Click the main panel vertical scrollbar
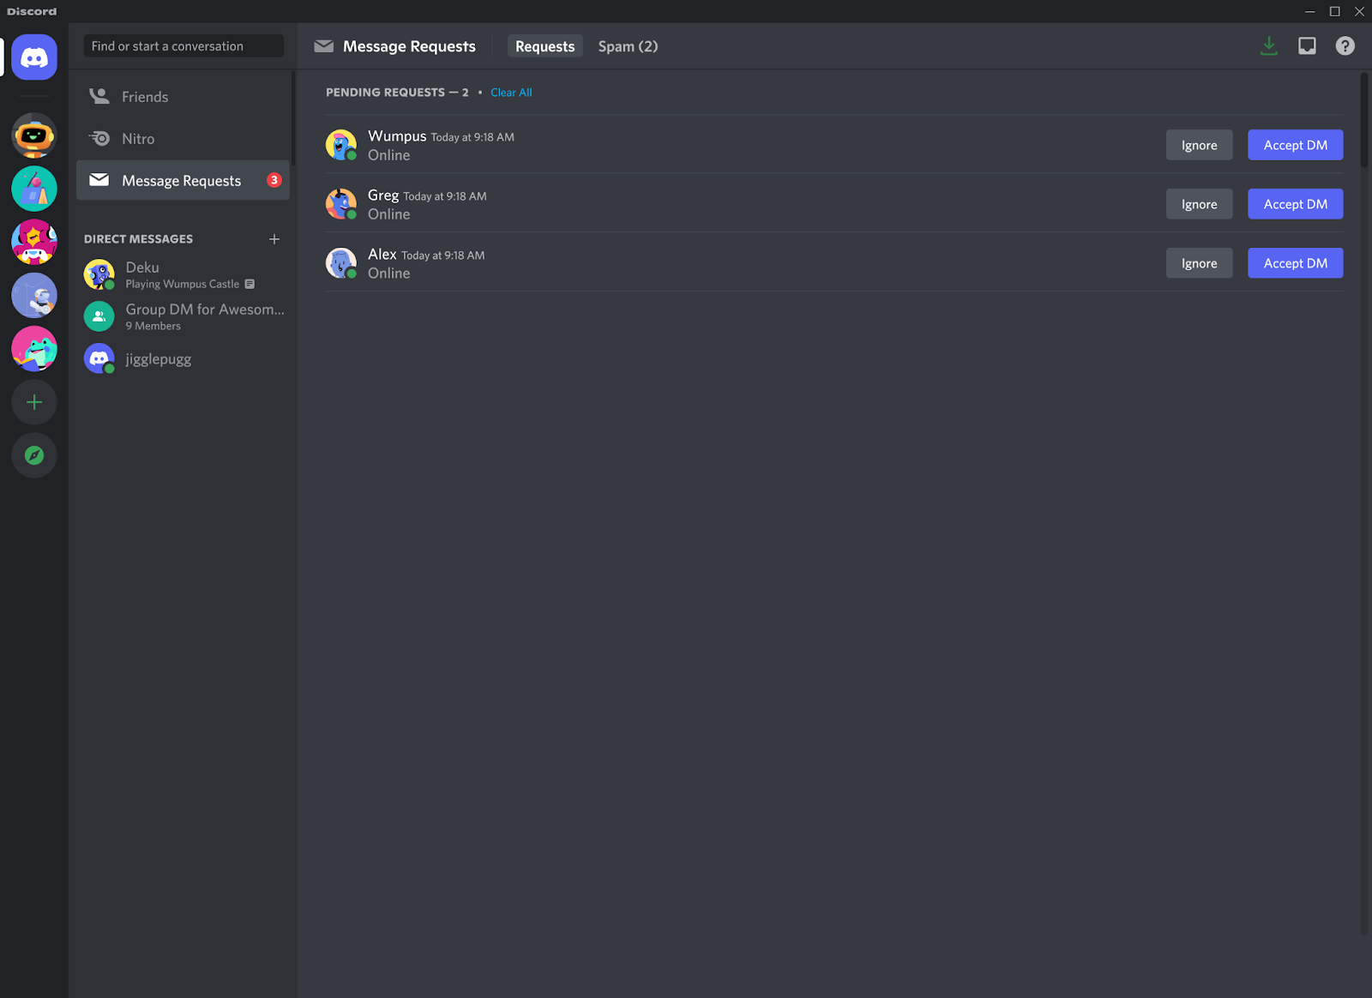The height and width of the screenshot is (998, 1372). (1364, 120)
